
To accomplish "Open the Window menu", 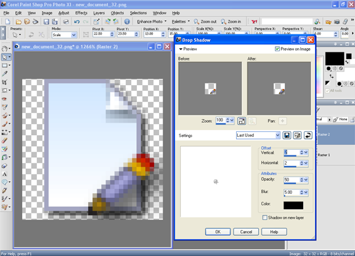I will (160, 13).
